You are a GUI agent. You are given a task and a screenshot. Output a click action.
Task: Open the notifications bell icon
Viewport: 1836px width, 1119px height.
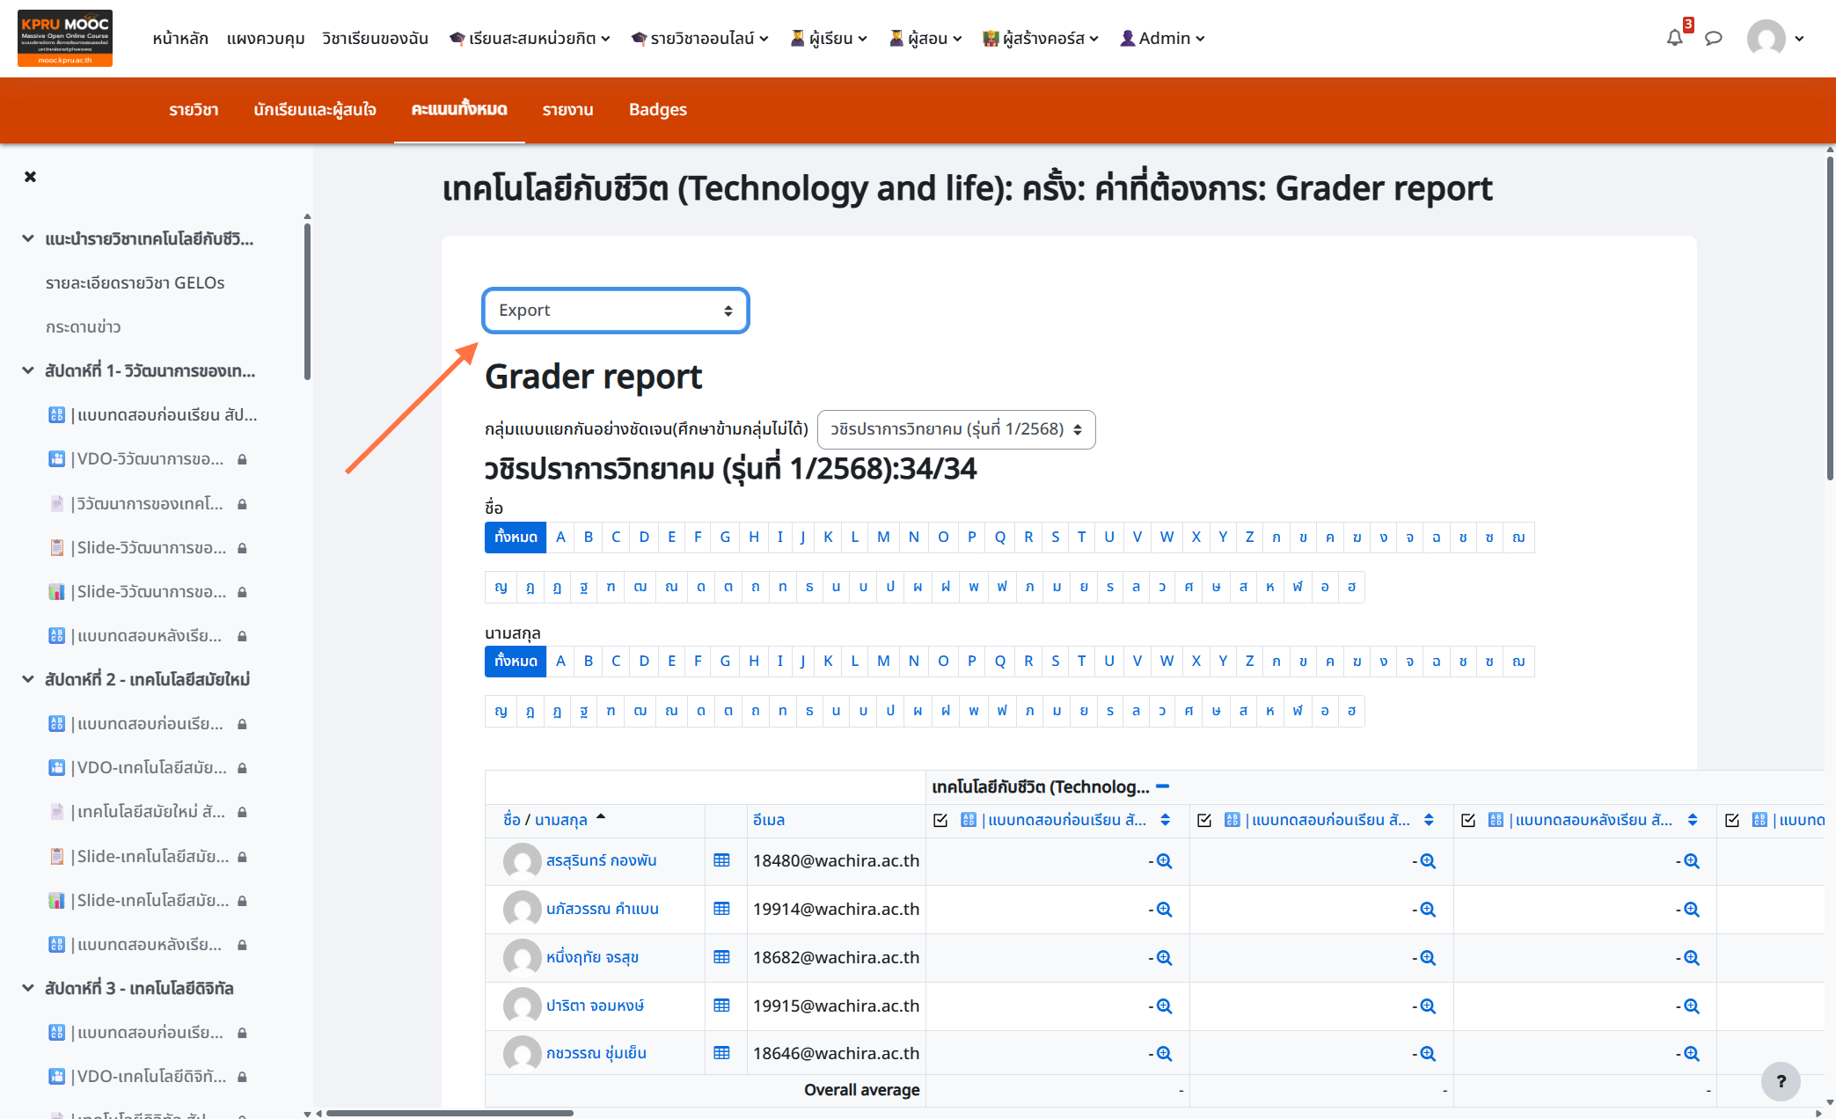(x=1674, y=38)
